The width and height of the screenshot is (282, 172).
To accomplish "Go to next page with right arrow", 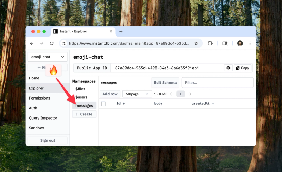I will tap(189, 94).
